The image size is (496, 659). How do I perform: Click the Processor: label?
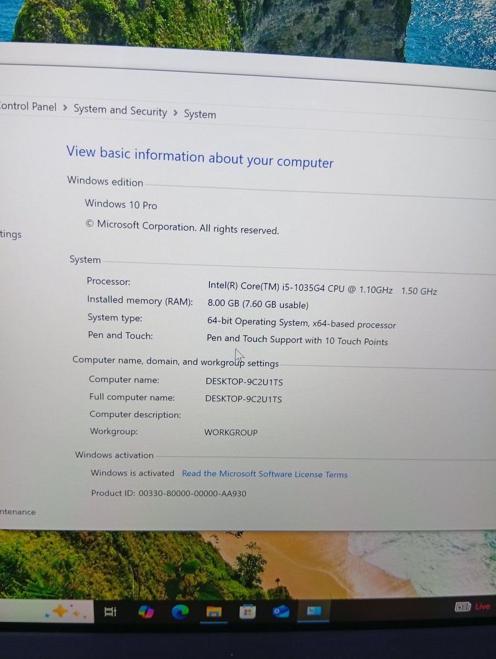pyautogui.click(x=108, y=281)
